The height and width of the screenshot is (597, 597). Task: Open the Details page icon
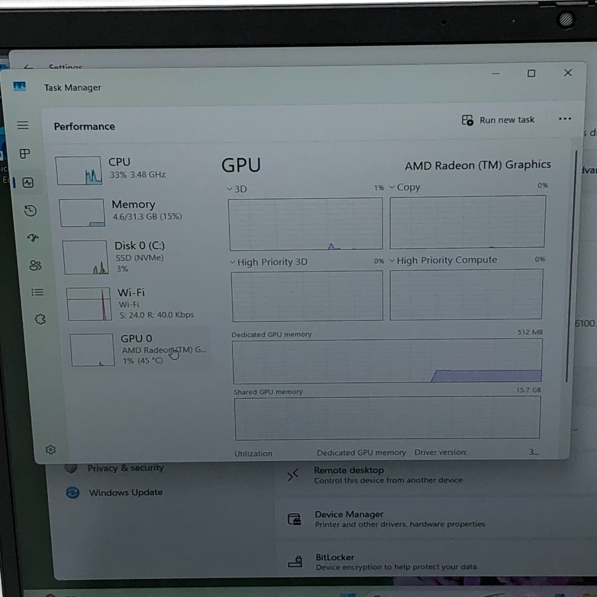[37, 293]
